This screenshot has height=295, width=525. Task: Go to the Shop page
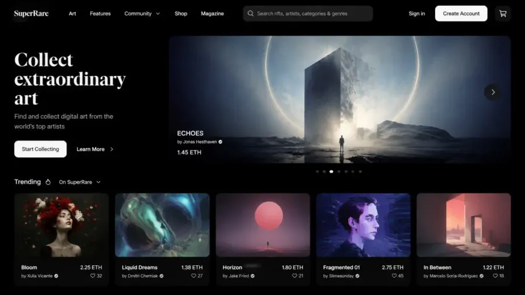point(181,14)
